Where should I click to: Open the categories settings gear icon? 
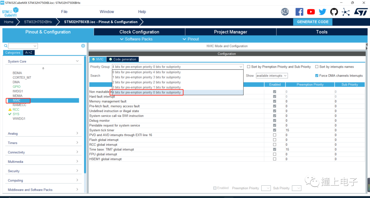83,46
